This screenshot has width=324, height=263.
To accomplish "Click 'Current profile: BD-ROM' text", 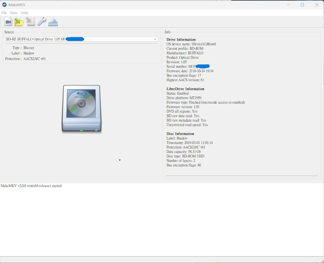I will click(x=185, y=49).
